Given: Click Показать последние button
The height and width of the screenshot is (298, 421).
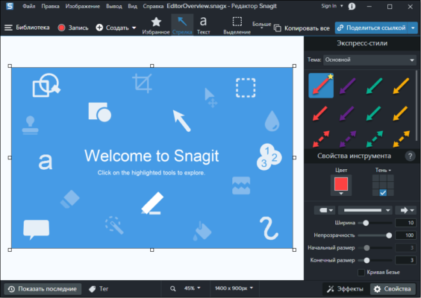Looking at the screenshot, I should (x=43, y=289).
